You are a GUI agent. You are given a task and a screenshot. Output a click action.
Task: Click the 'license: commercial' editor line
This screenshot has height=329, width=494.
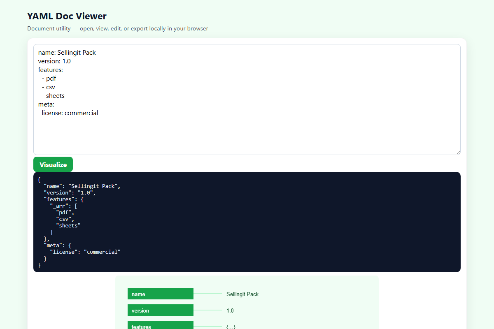tap(70, 113)
